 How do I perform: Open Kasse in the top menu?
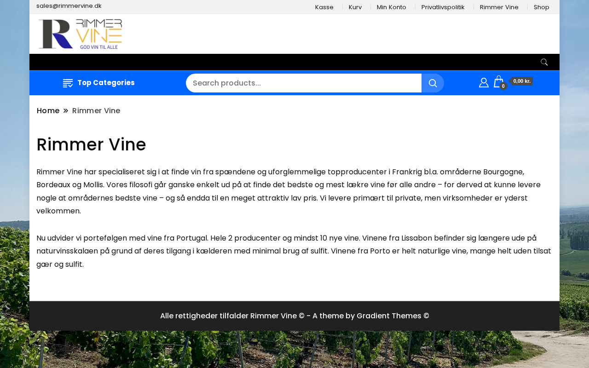(x=324, y=7)
